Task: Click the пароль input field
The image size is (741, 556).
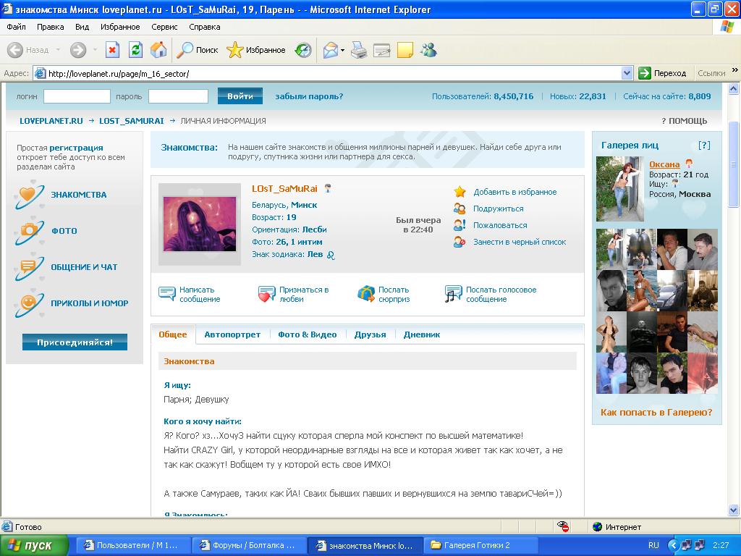Action: 178,96
